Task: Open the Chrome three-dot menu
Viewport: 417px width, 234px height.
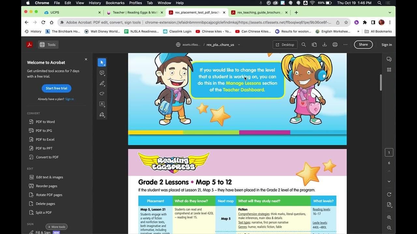Action: 390,22
